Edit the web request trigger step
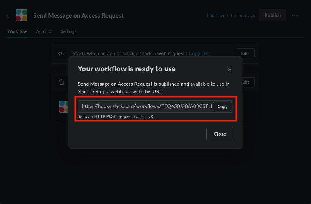Screen dimensions: 311x204 tap(245, 53)
